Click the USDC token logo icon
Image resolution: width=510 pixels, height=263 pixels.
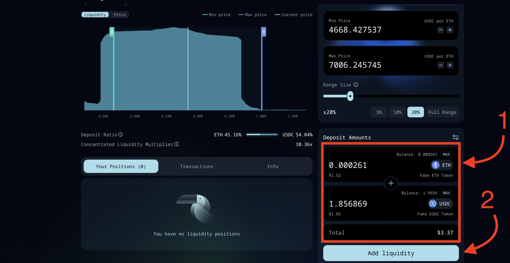(433, 204)
